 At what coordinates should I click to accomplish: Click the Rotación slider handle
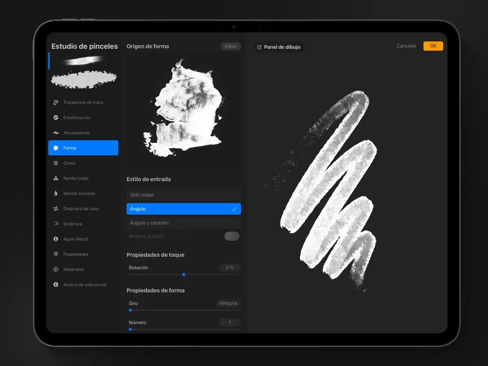click(x=183, y=274)
